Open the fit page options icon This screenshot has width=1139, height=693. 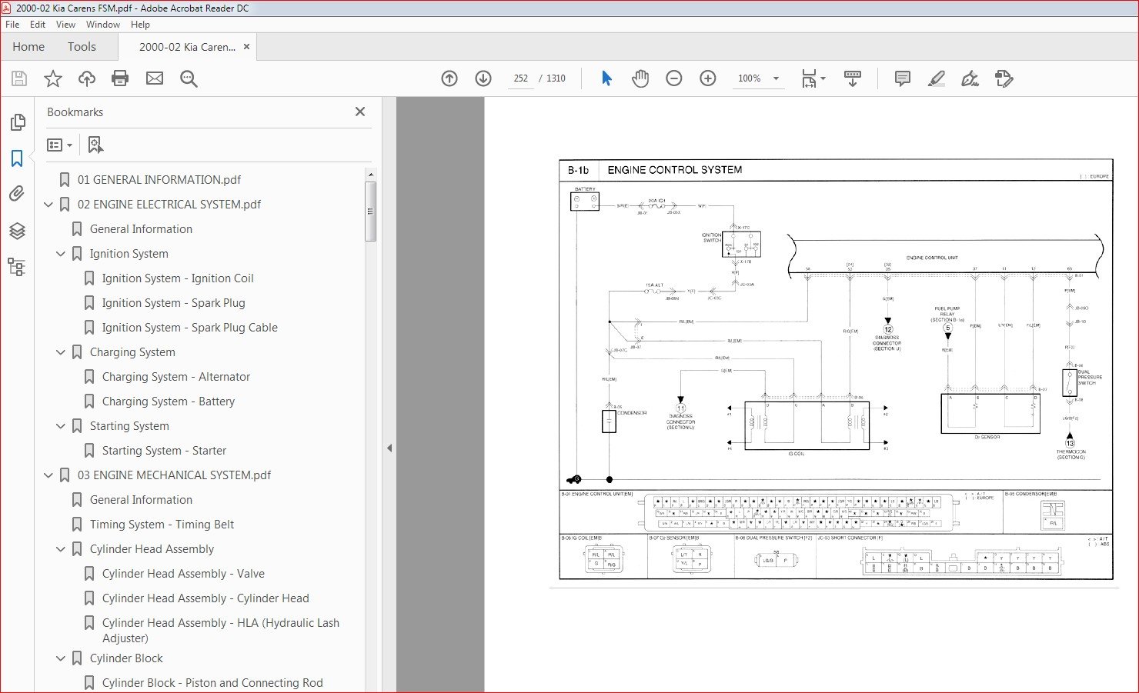pyautogui.click(x=813, y=78)
